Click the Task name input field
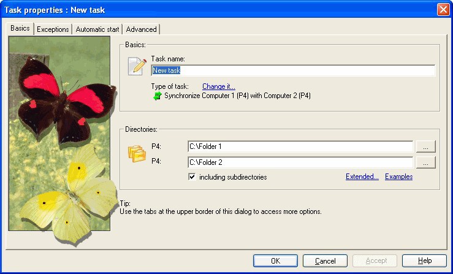This screenshot has width=453, height=274. coord(293,70)
